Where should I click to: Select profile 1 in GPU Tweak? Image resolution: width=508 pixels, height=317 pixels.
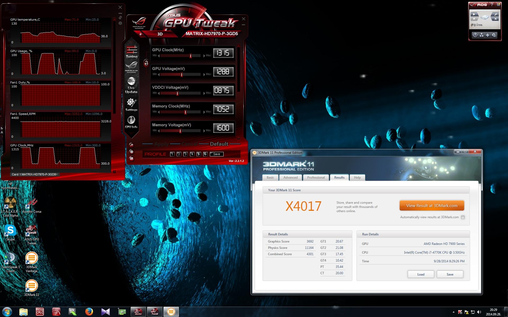172,154
